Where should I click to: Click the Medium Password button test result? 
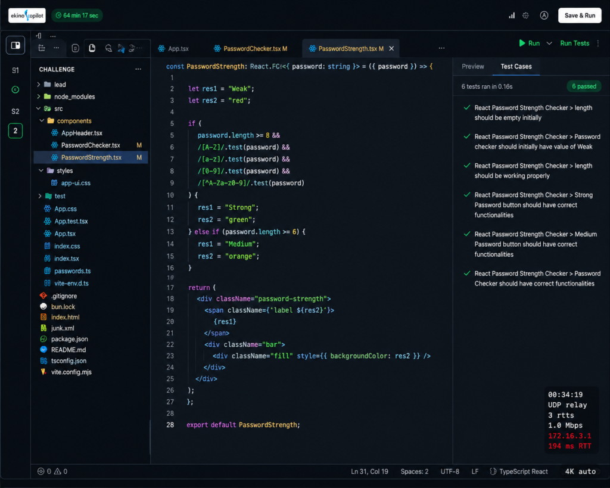coord(530,244)
